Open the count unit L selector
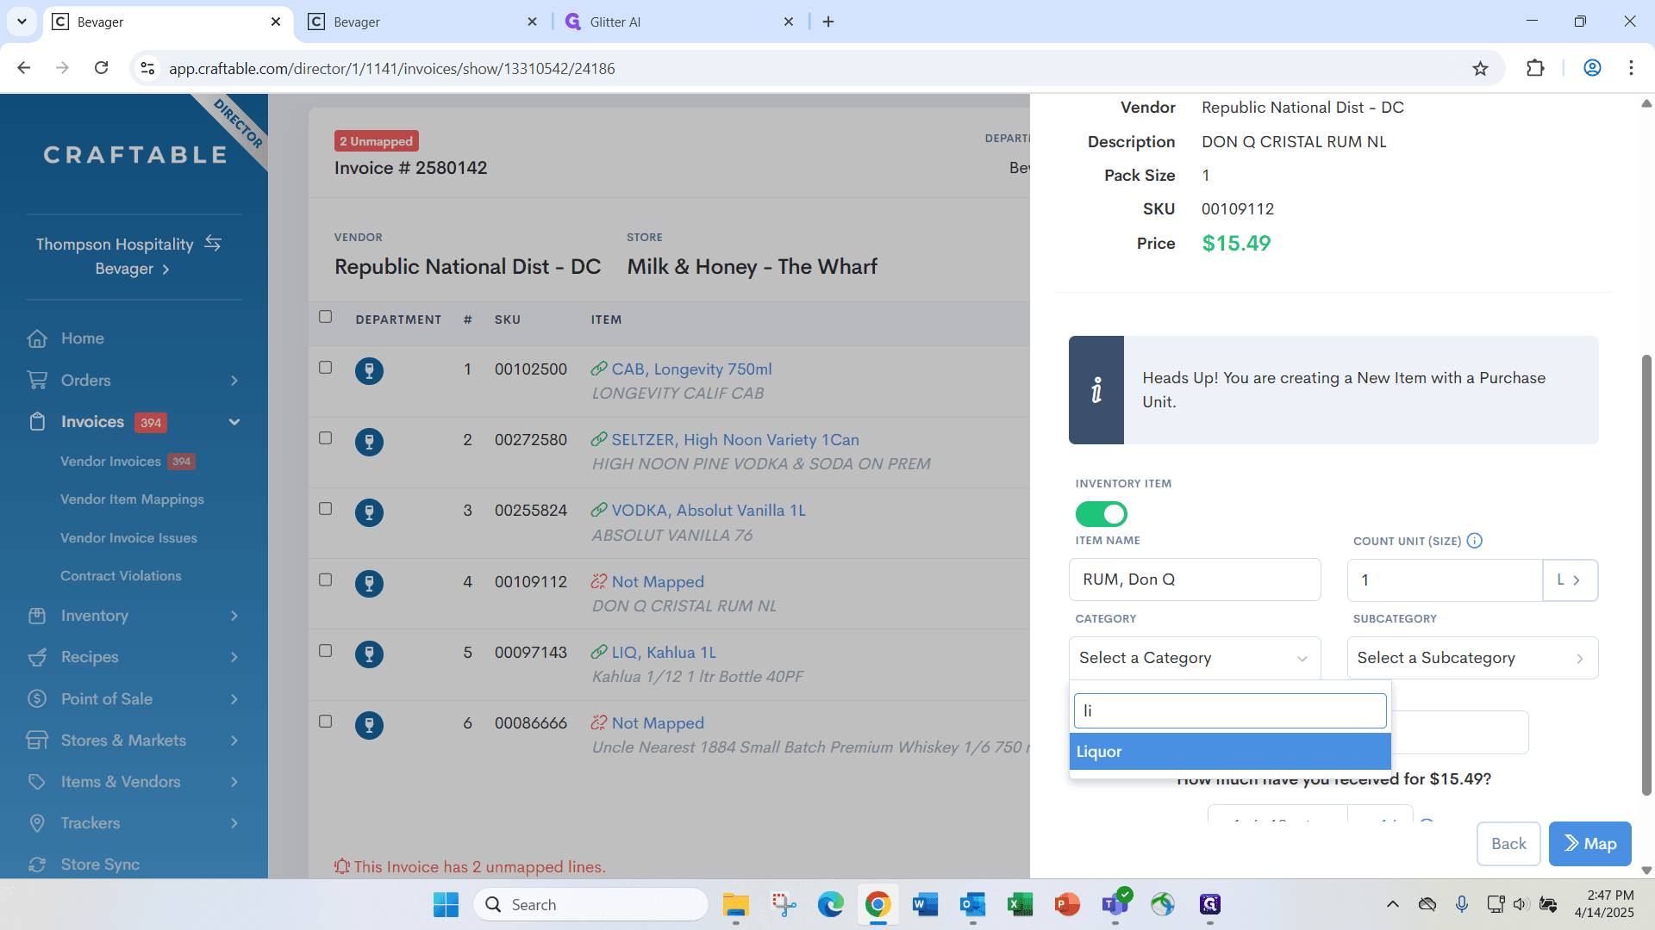The width and height of the screenshot is (1655, 930). coord(1570,580)
